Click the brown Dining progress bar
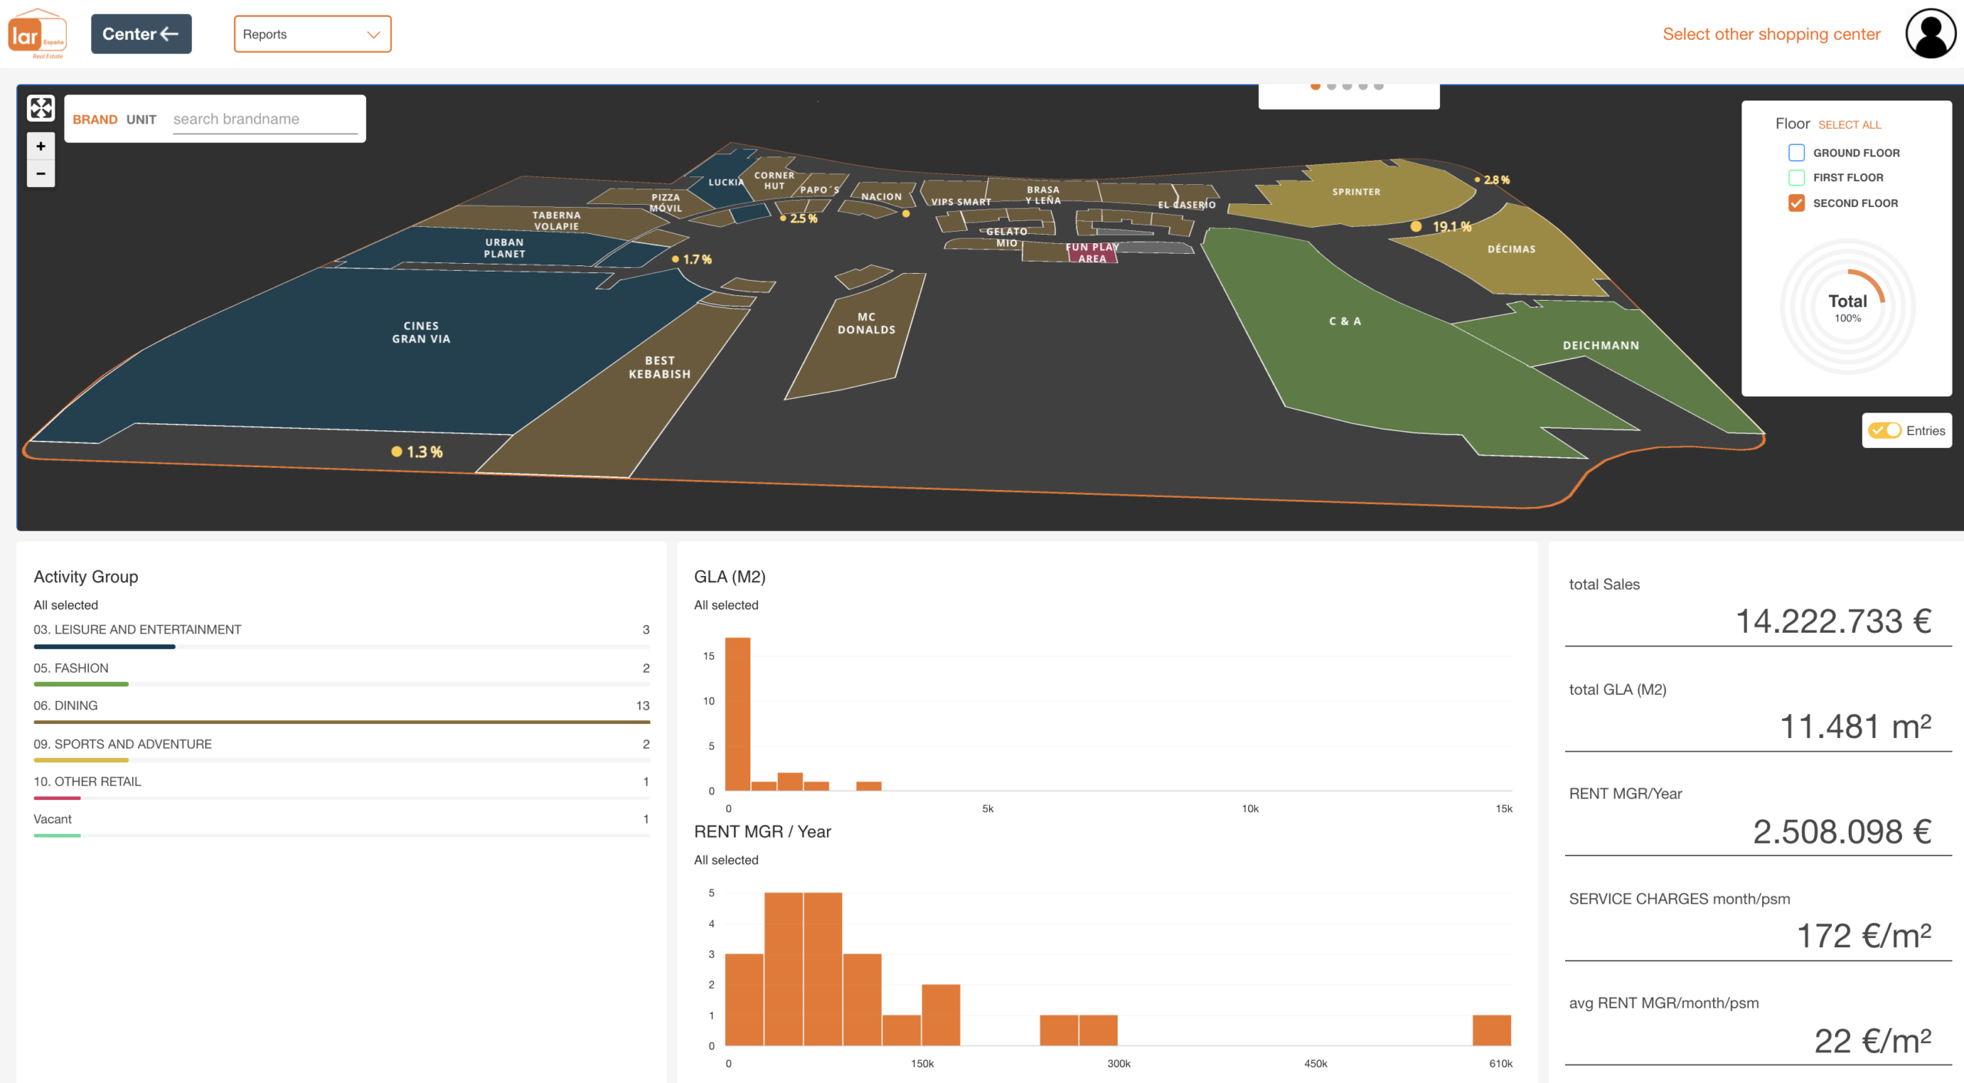Image resolution: width=1964 pixels, height=1083 pixels. click(x=341, y=722)
